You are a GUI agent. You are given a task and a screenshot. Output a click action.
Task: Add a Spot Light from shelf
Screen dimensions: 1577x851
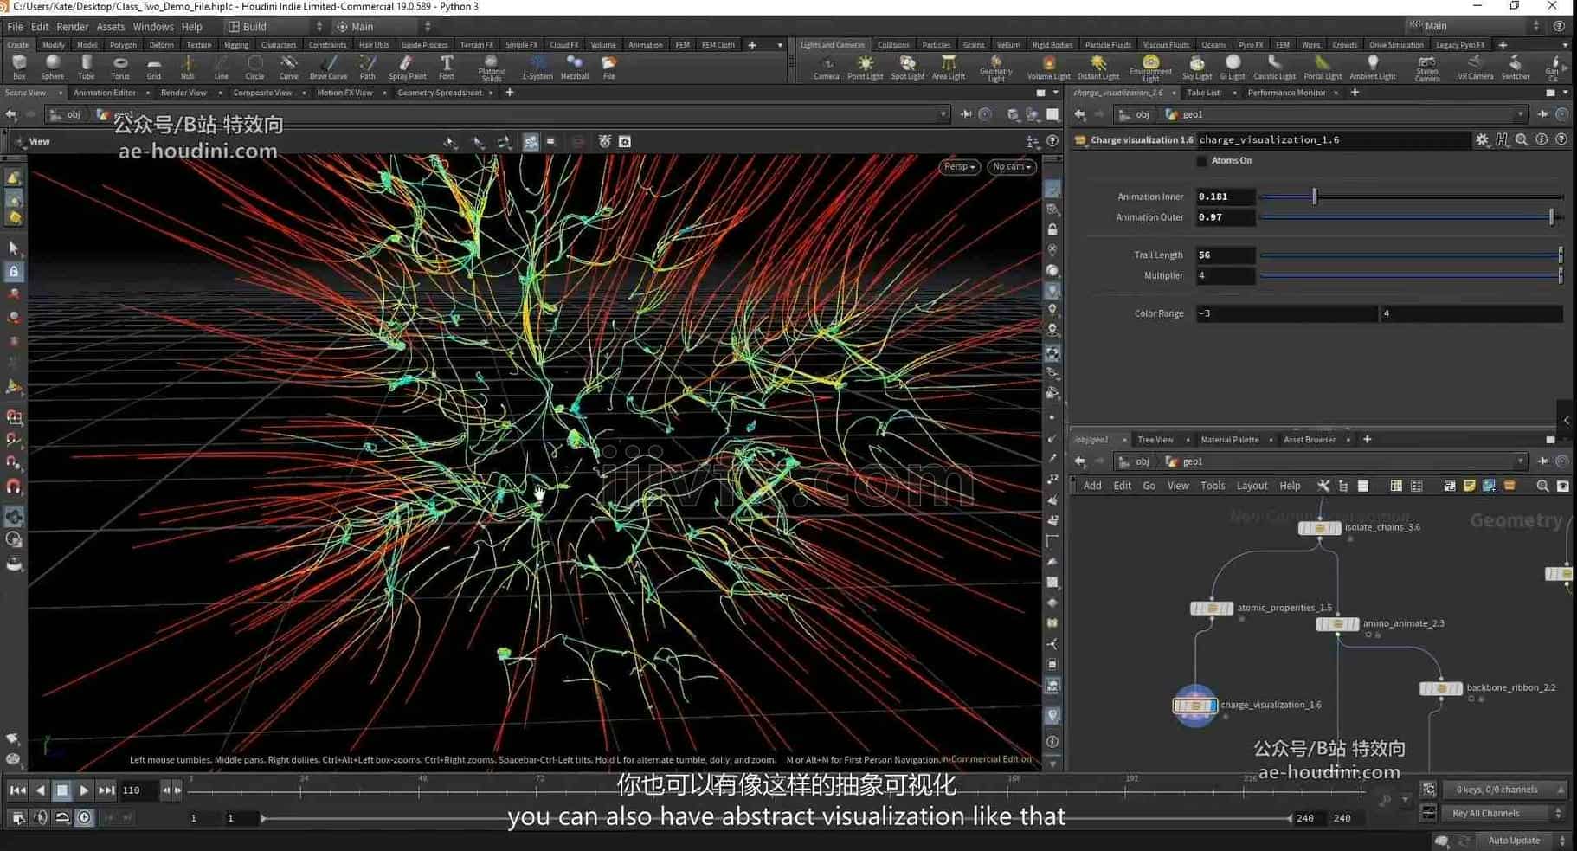click(x=907, y=68)
